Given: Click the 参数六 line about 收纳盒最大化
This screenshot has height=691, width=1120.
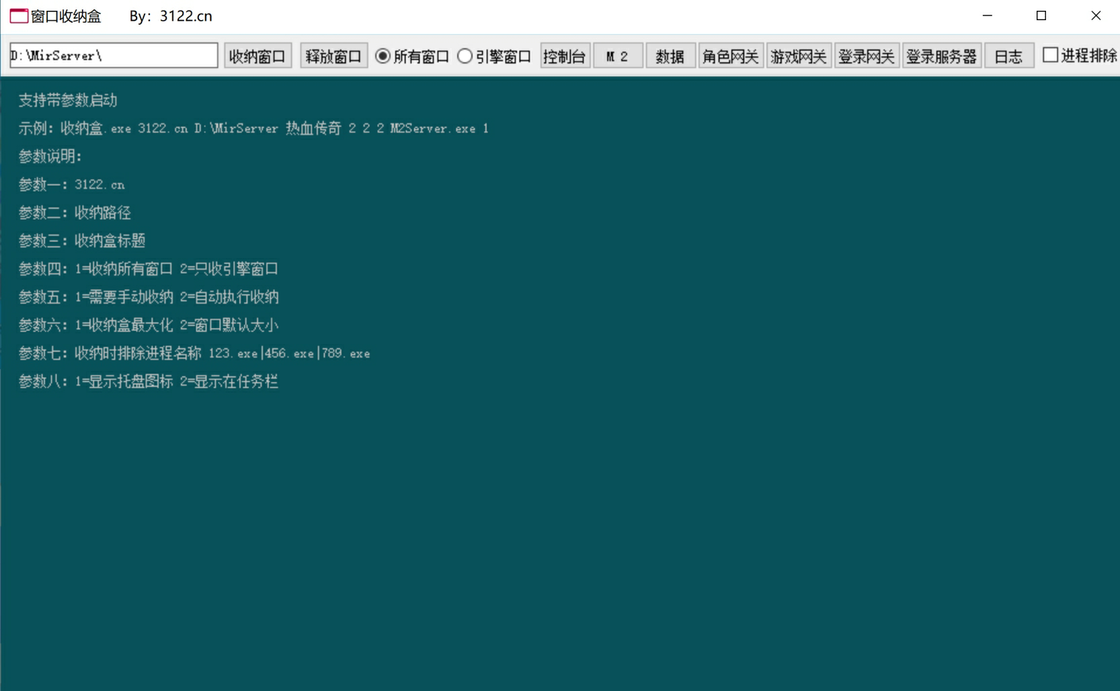Looking at the screenshot, I should click(149, 325).
